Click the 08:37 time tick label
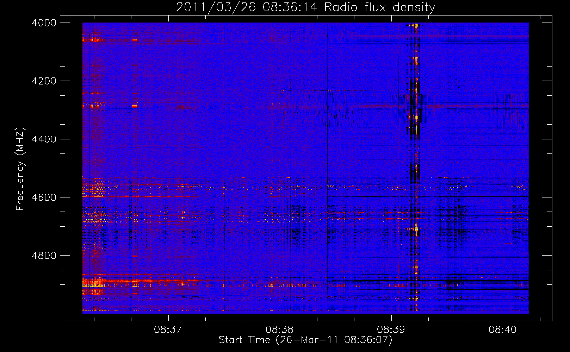Viewport: 570px width, 352px height. (x=168, y=329)
